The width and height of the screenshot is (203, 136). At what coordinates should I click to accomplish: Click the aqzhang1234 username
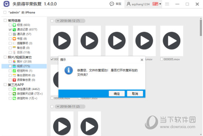pos(141,4)
